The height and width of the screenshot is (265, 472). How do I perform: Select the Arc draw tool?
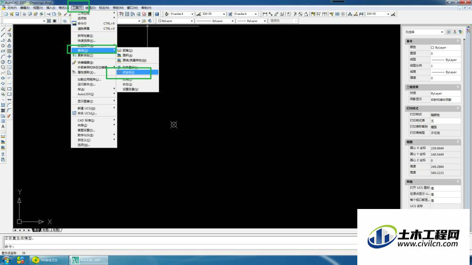click(3, 56)
